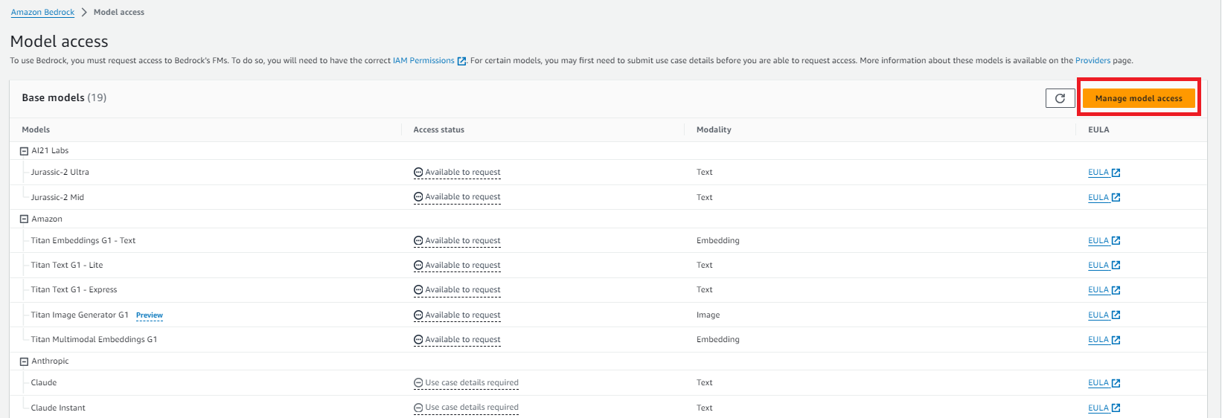This screenshot has height=418, width=1222.
Task: Select Titan Text G1 - Lite model name
Action: point(67,266)
